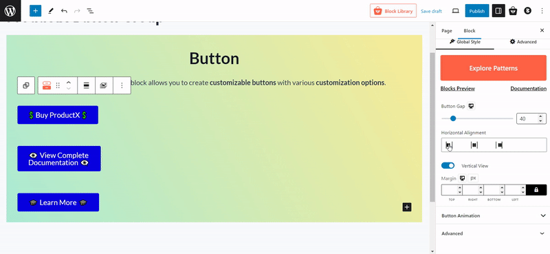Open the Documentation link
Image resolution: width=550 pixels, height=254 pixels.
[528, 89]
